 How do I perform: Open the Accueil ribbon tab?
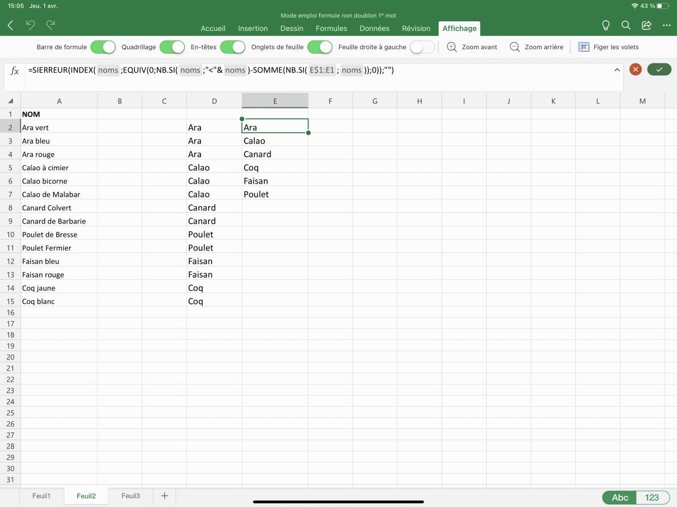click(213, 28)
